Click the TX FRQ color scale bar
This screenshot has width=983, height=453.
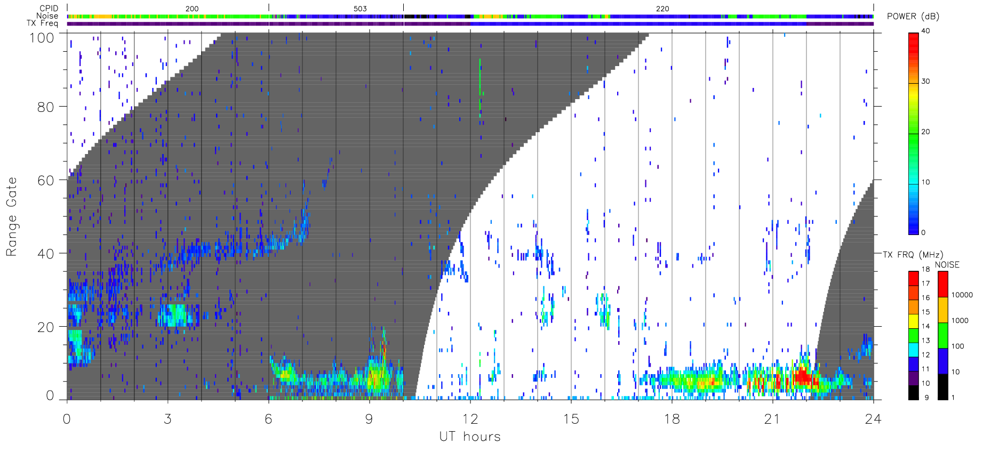914,335
